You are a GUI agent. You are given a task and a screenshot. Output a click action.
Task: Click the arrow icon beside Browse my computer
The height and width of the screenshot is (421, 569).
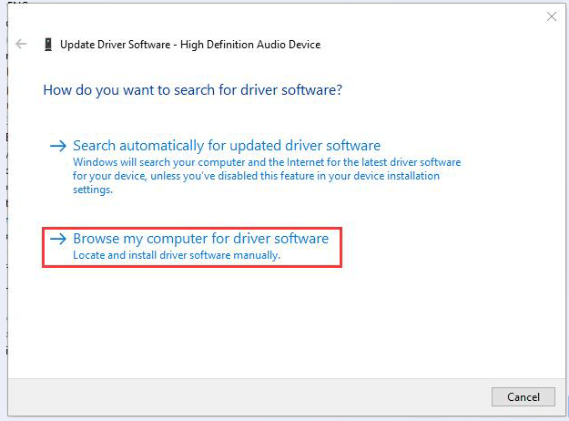[x=58, y=239]
